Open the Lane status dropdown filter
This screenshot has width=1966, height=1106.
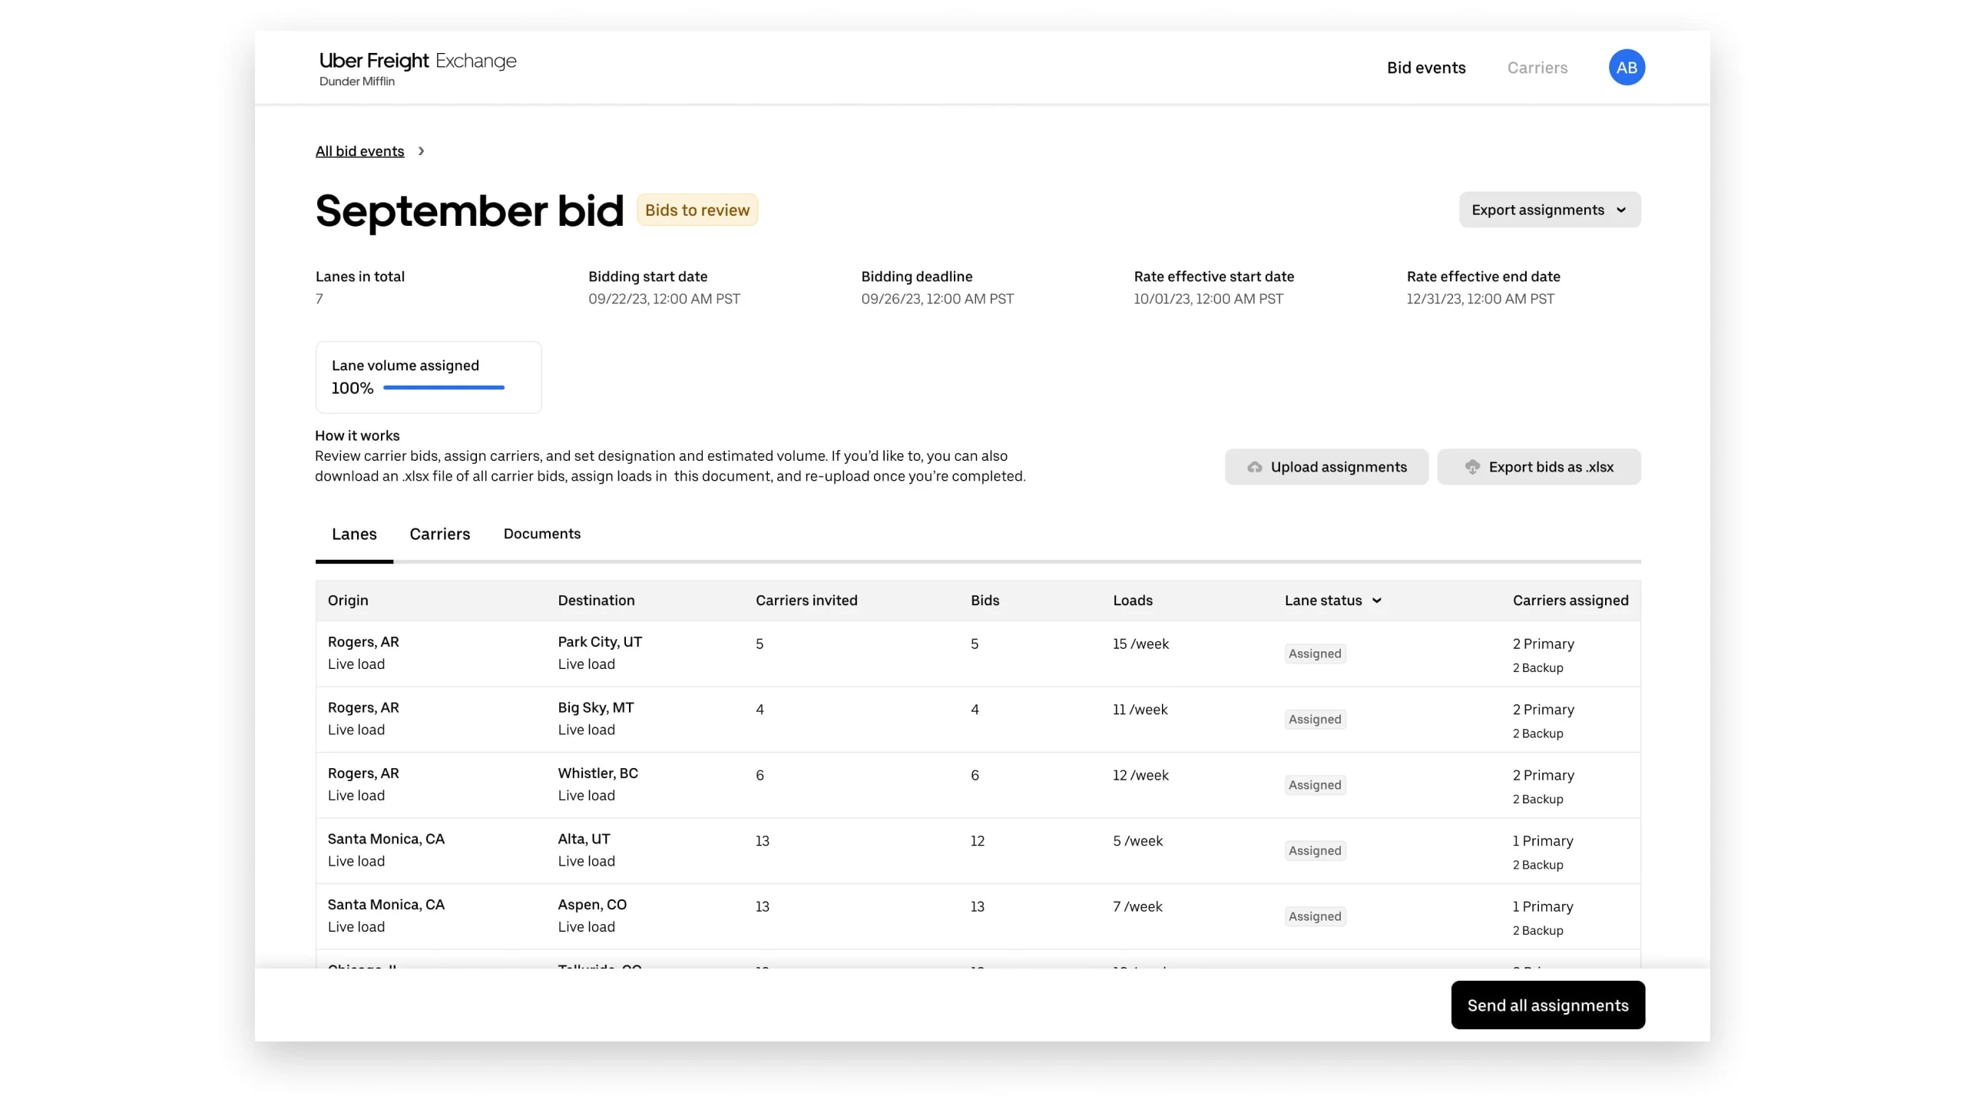(x=1332, y=601)
